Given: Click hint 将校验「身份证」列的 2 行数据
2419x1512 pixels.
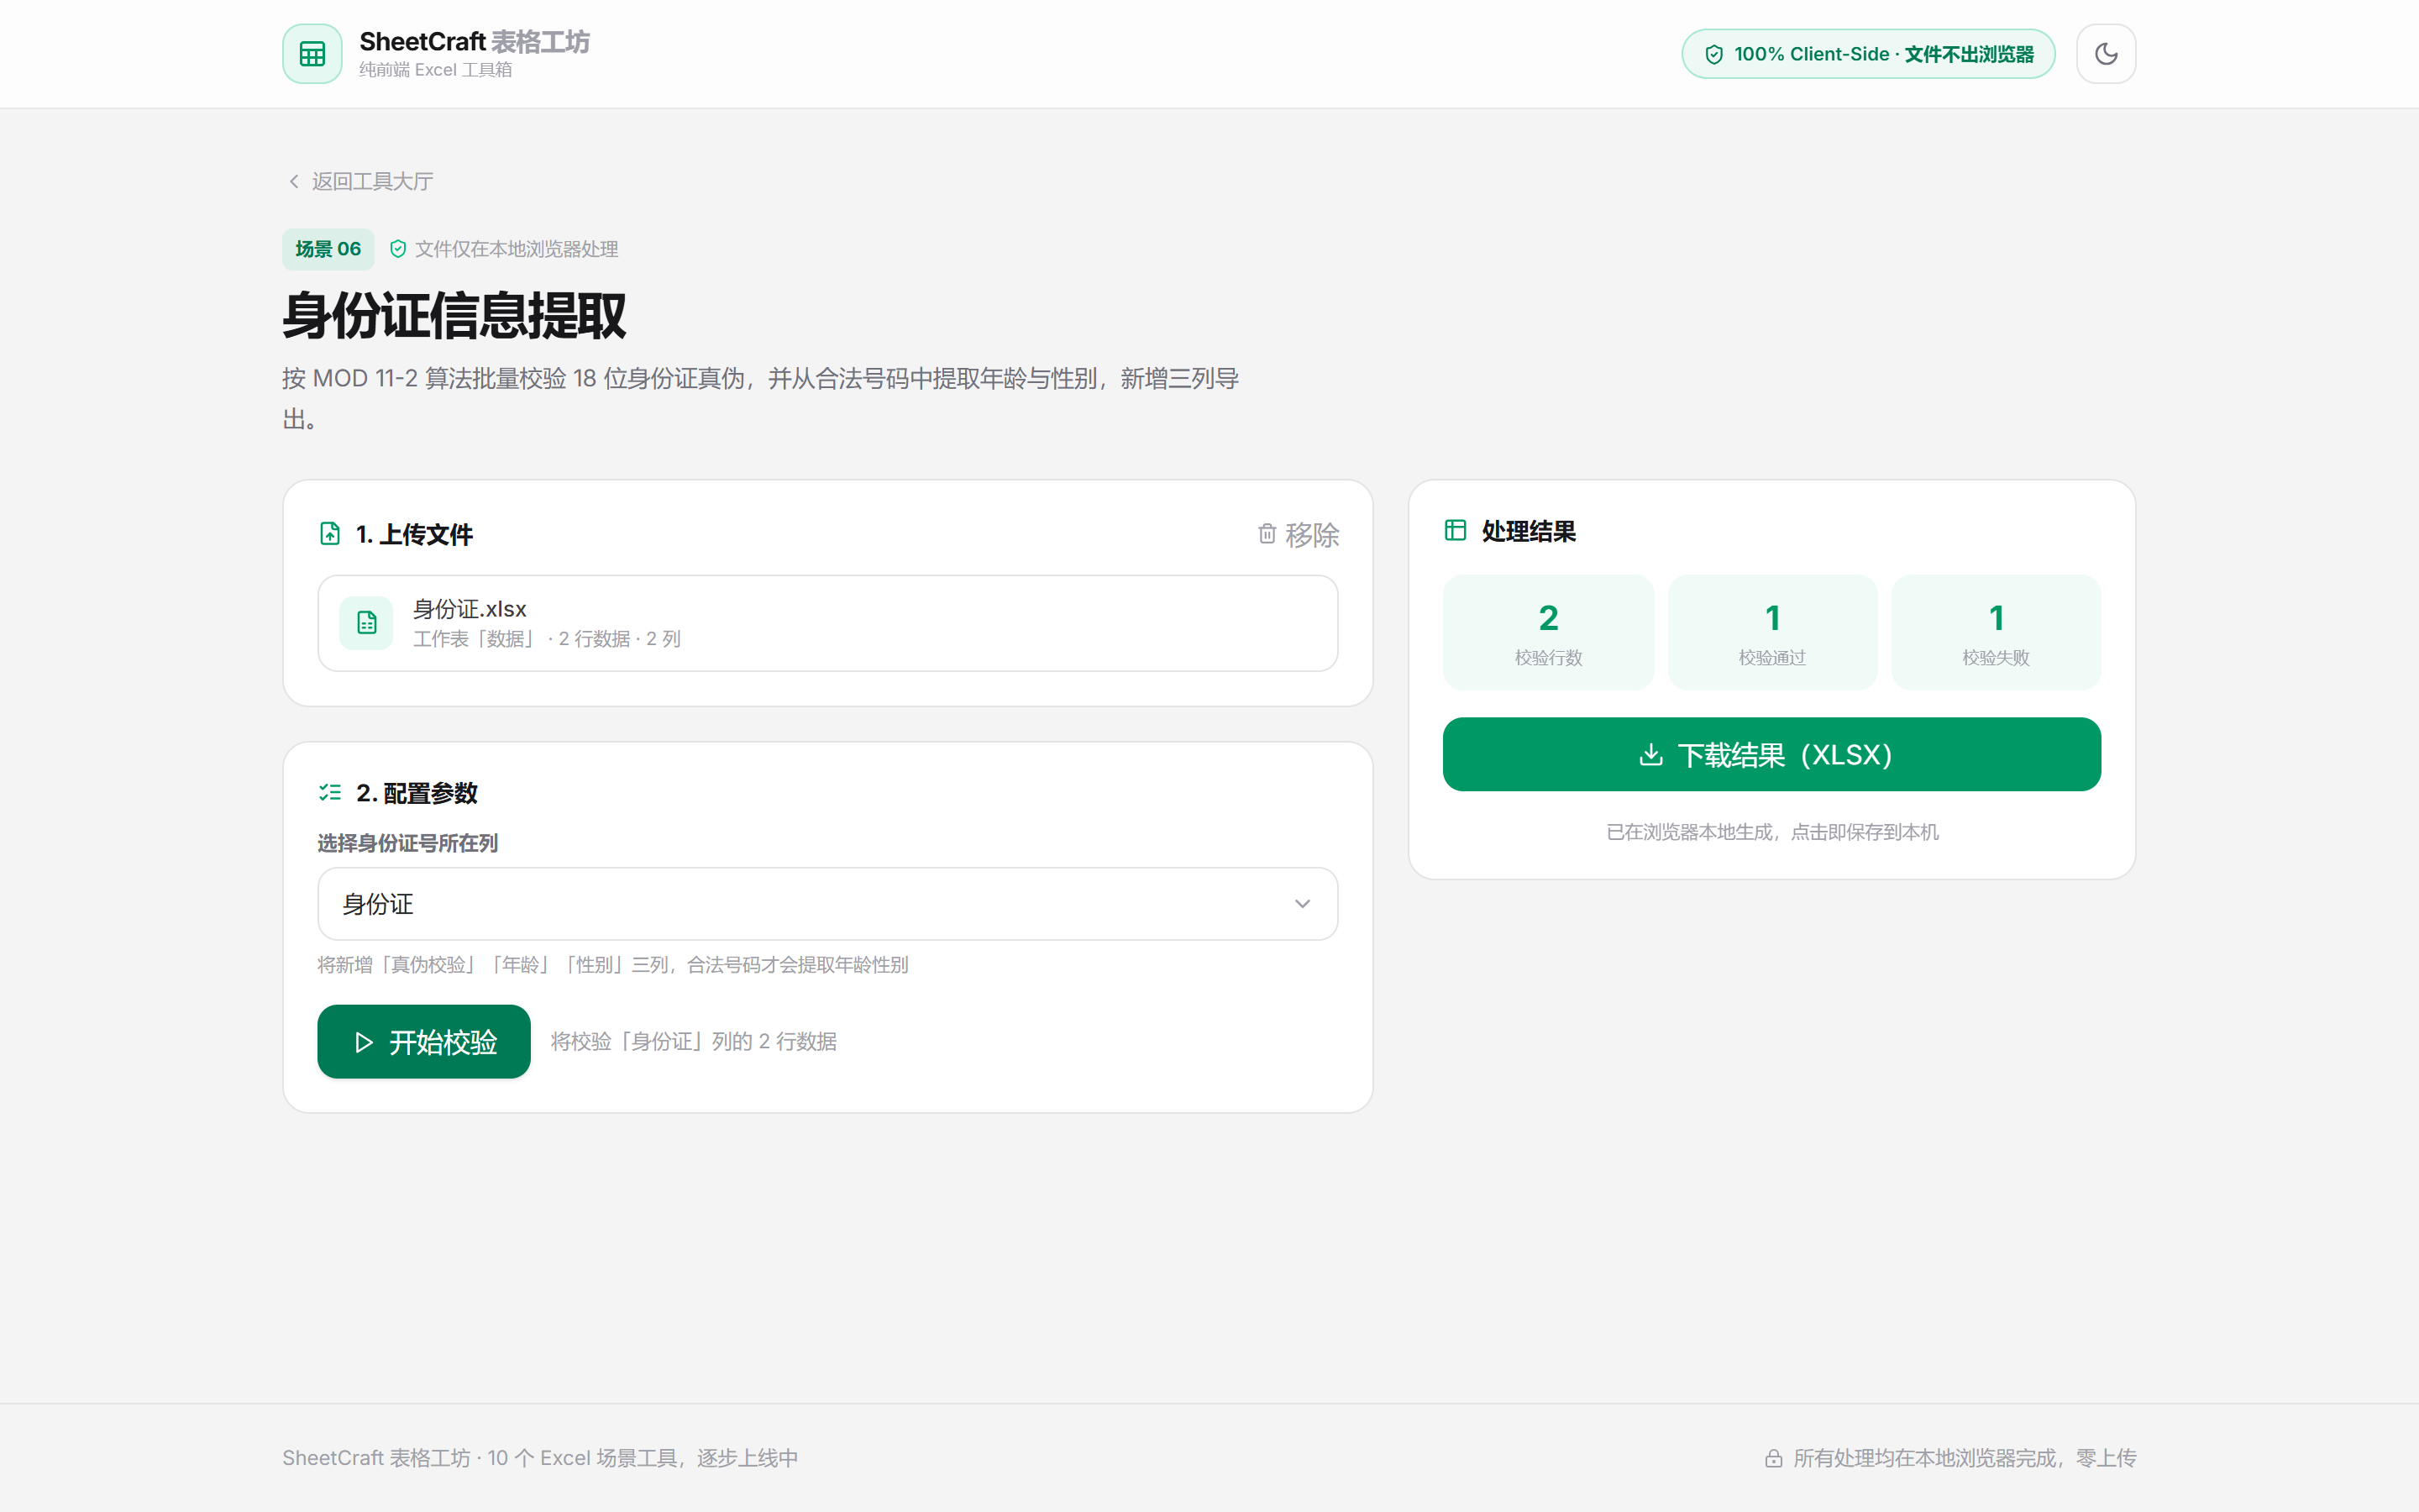Looking at the screenshot, I should [x=694, y=1042].
